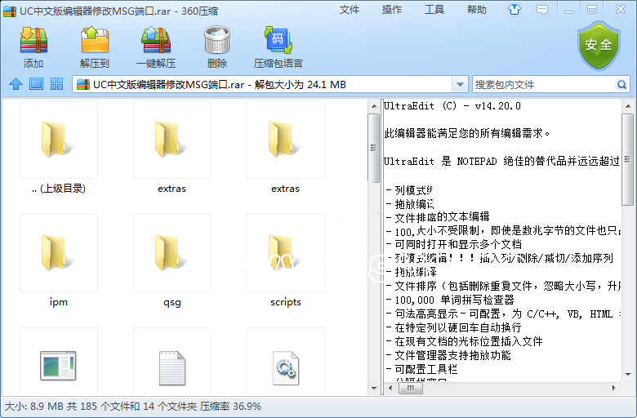Click the '文件管理器支持拖放功能' line

click(452, 355)
